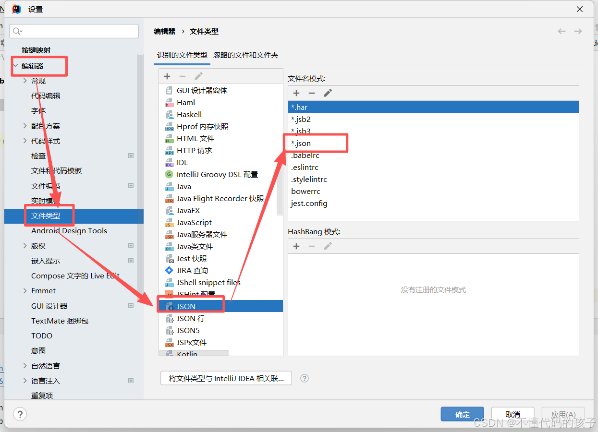Click 将文件类型与 IntelliJ IDEA 相关联 button

[x=226, y=378]
